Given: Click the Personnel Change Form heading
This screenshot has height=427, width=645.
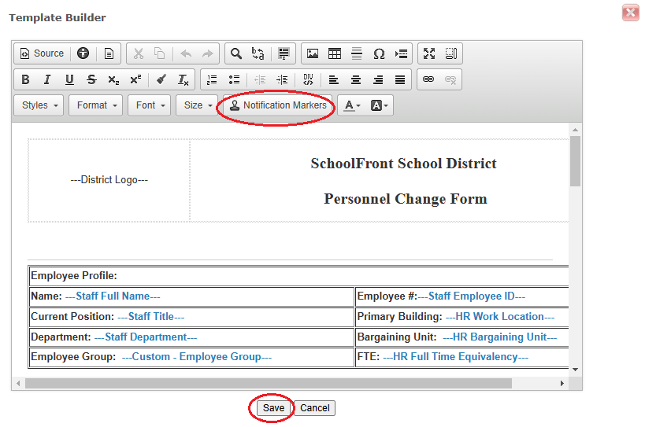Looking at the screenshot, I should coord(405,199).
